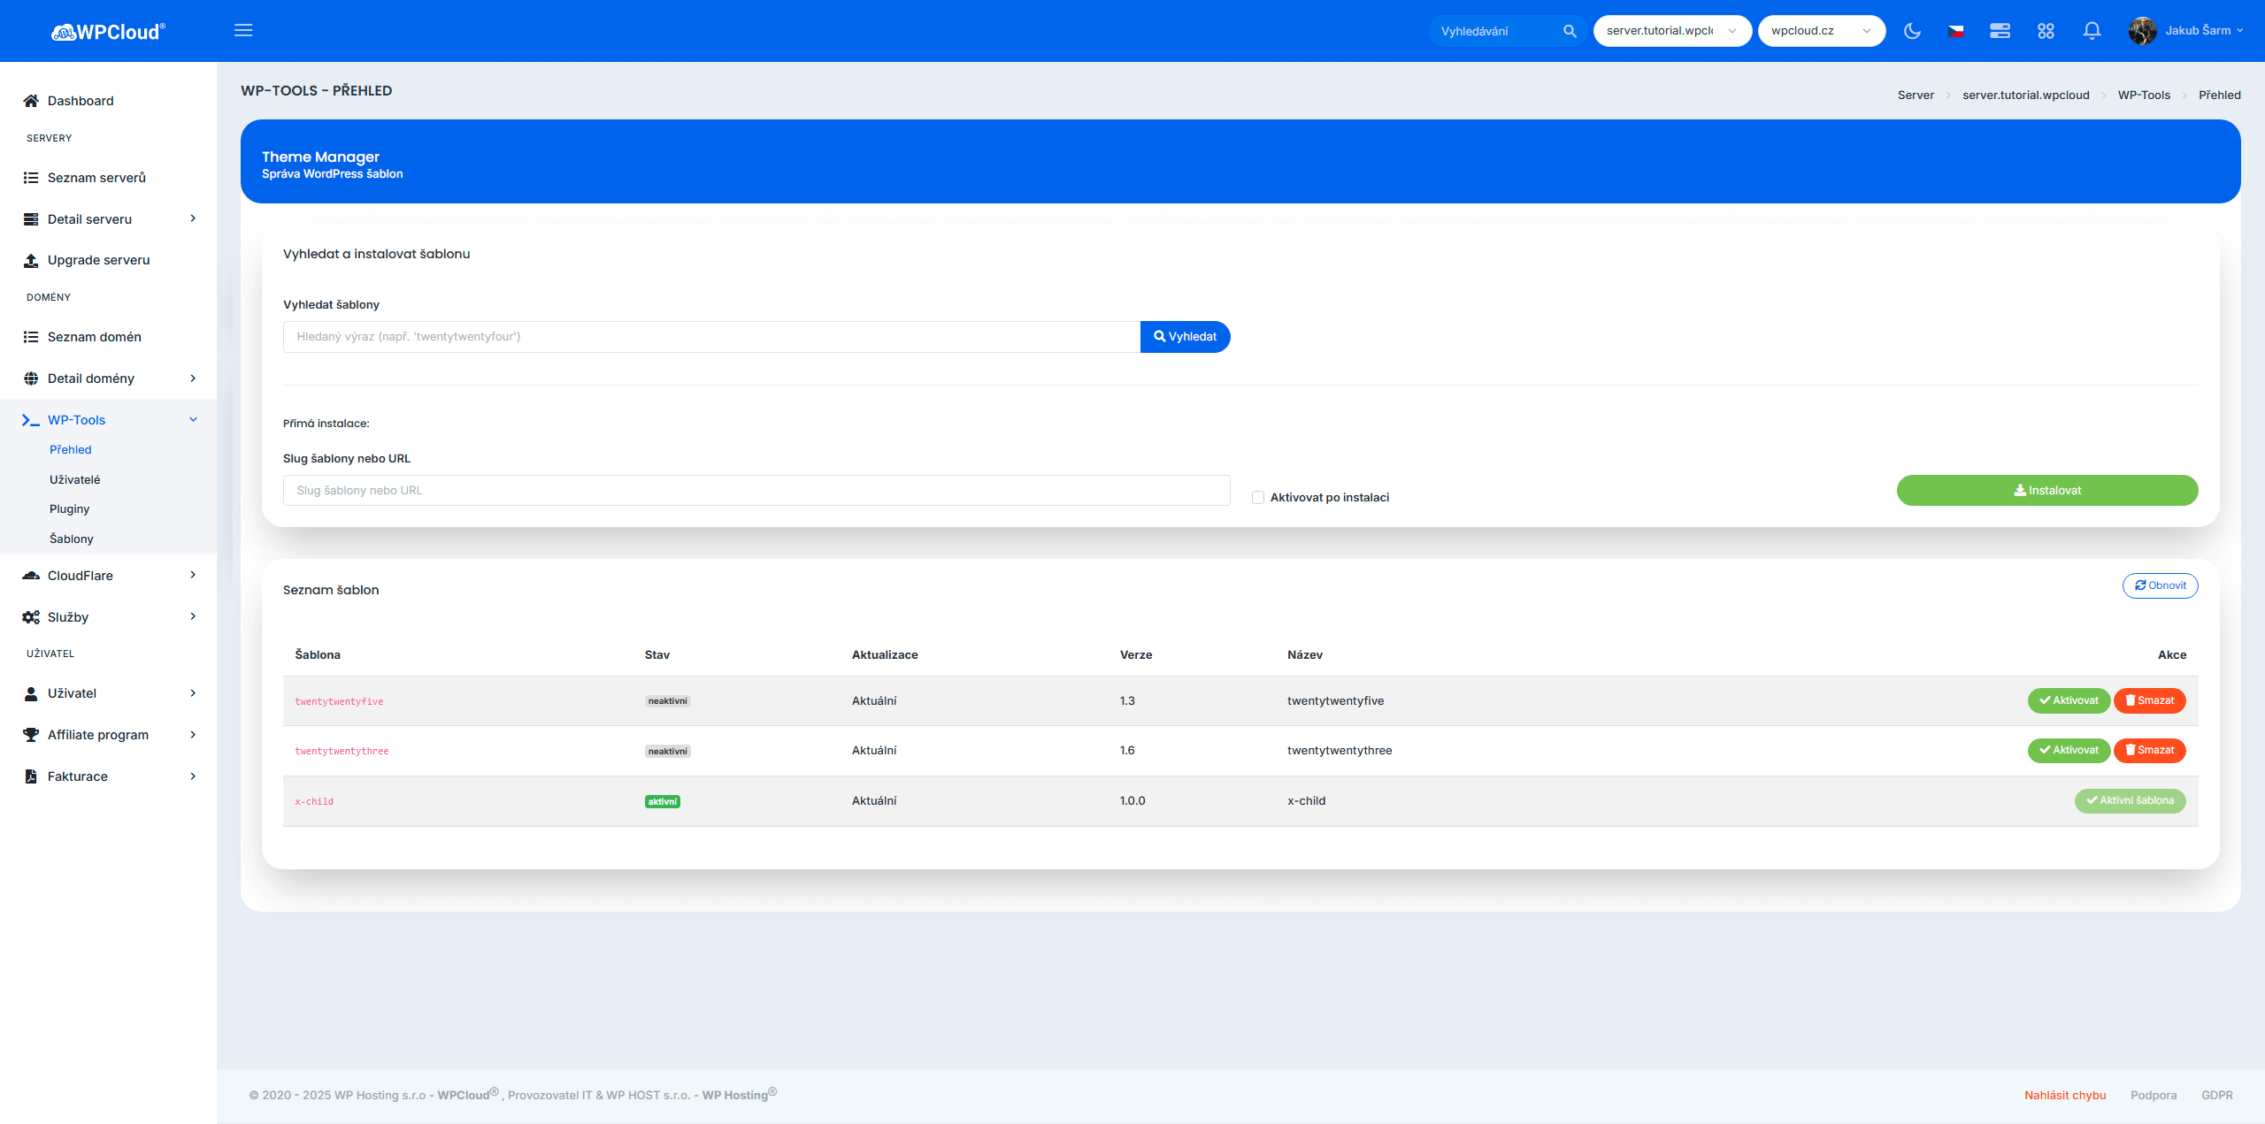Click the WPCloud logo

pos(108,32)
